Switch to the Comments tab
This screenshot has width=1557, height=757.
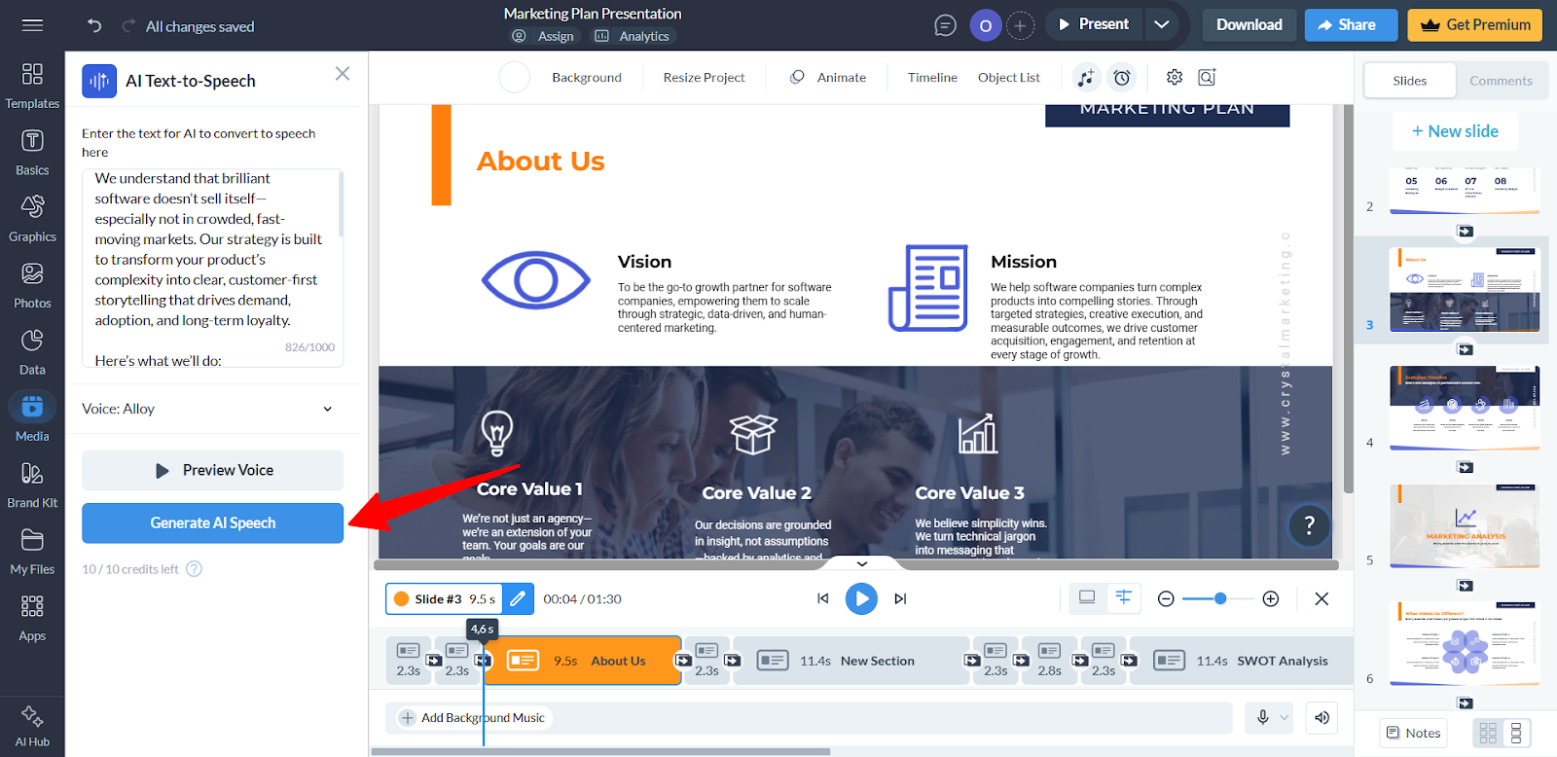[x=1500, y=81]
